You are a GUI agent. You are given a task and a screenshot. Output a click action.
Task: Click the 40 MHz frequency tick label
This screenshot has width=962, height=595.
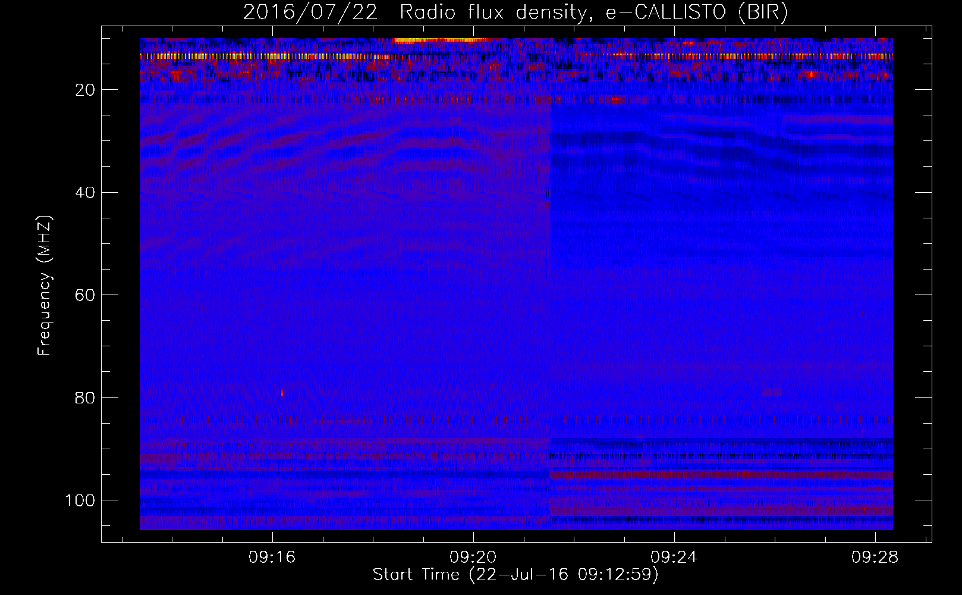pyautogui.click(x=86, y=193)
